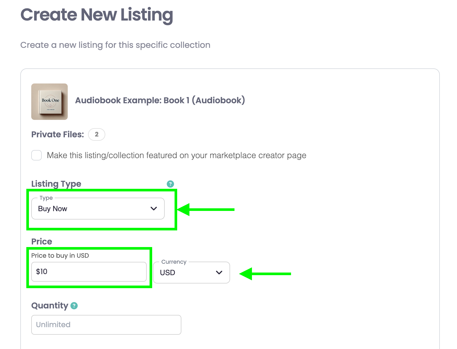Click the Private Files count badge
This screenshot has width=457, height=349.
coord(97,134)
